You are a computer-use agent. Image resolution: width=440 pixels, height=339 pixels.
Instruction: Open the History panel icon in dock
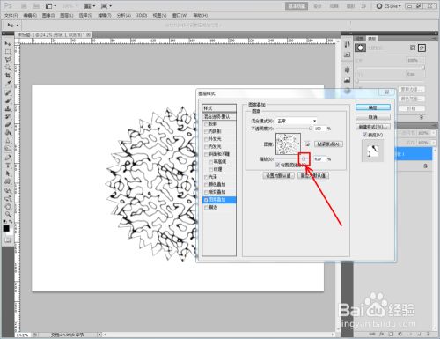pyautogui.click(x=348, y=44)
